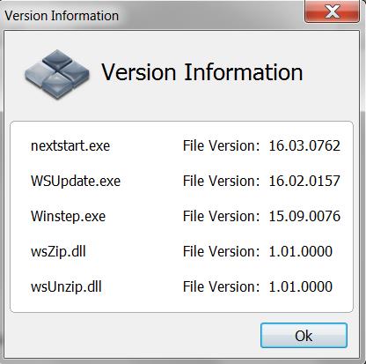
Task: Click the Winstep four-tile logo icon
Action: [x=57, y=74]
